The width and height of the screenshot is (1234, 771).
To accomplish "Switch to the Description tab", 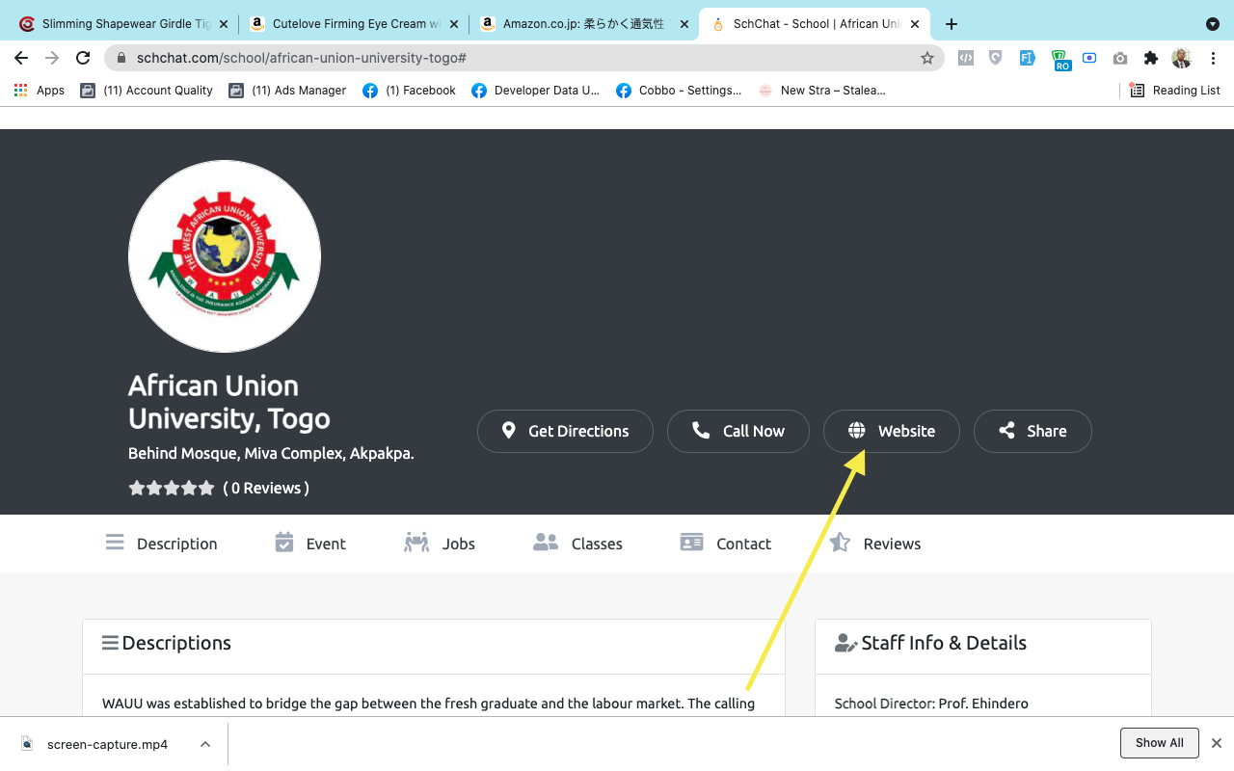I will 162,544.
